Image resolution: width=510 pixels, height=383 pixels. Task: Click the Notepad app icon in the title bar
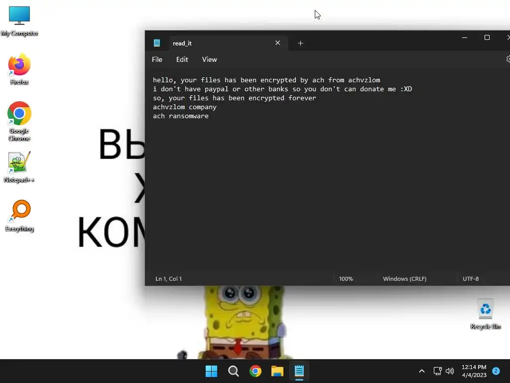coord(157,43)
